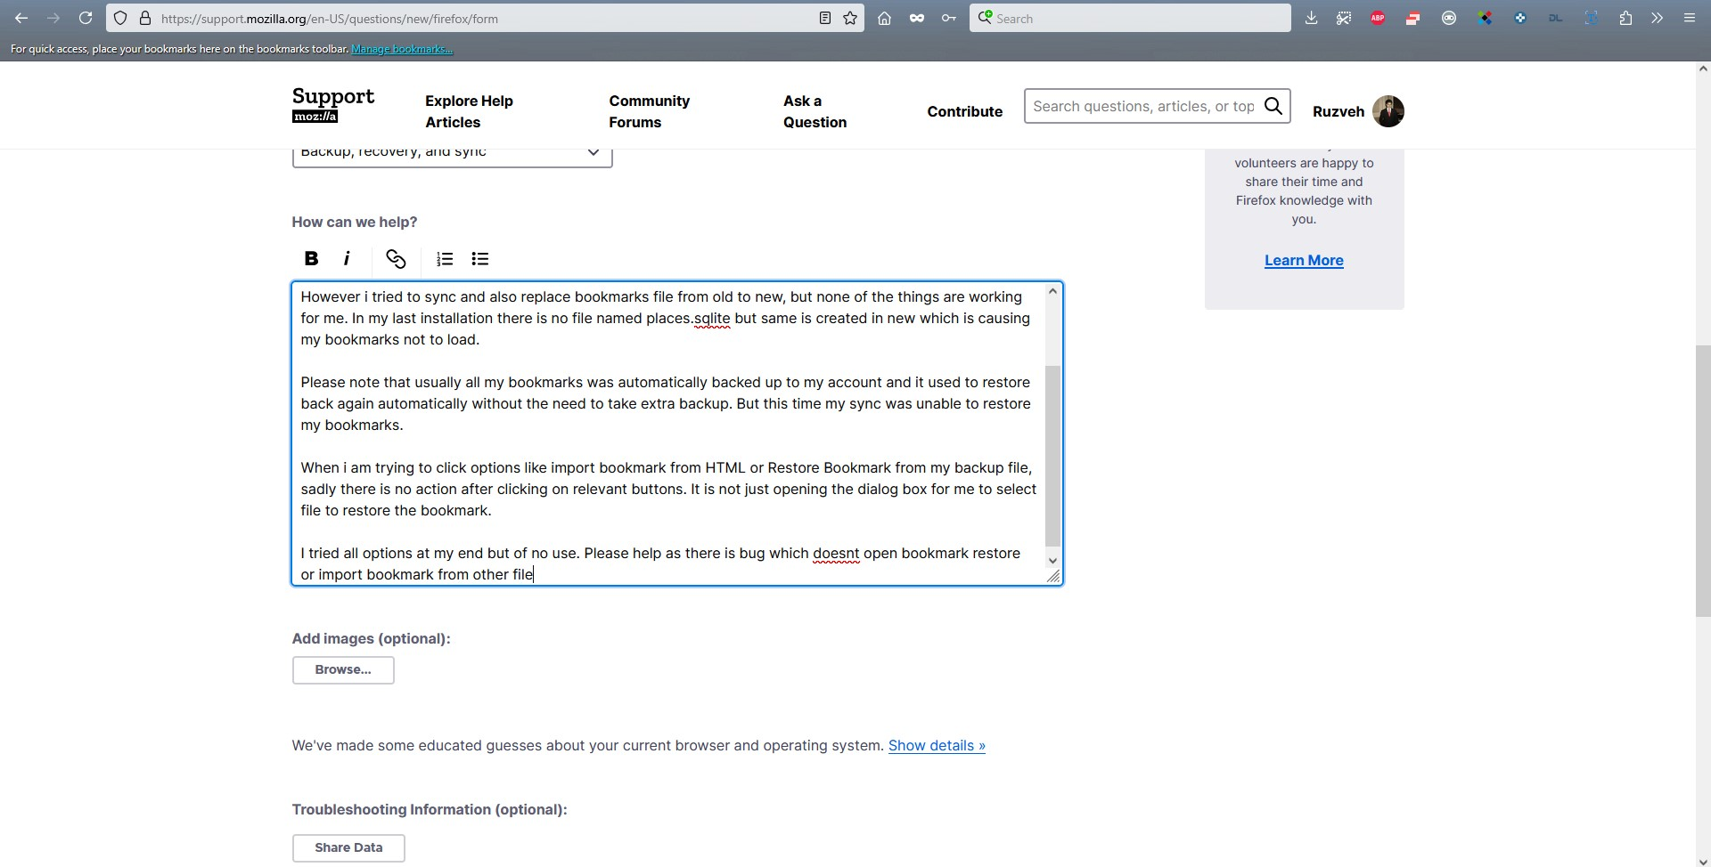Open the browser home page

(884, 18)
